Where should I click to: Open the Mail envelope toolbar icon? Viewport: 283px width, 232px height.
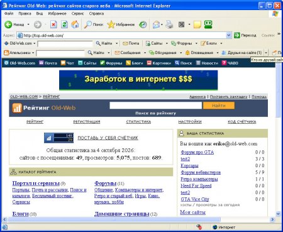pos(156,25)
